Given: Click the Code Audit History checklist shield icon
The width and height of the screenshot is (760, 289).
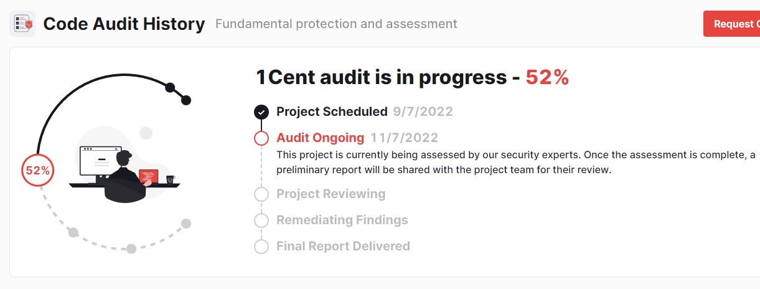Looking at the screenshot, I should click(x=22, y=24).
